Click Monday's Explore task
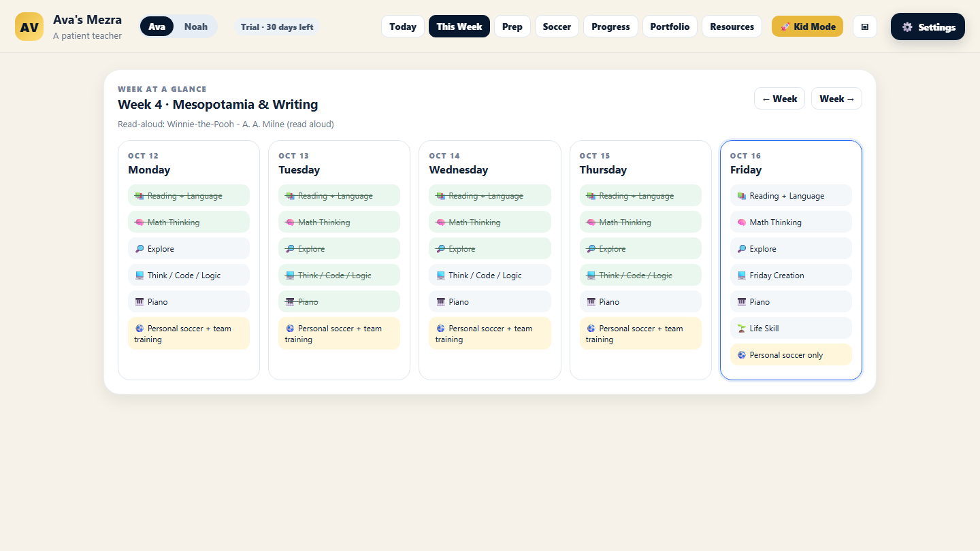This screenshot has height=551, width=980. [189, 249]
